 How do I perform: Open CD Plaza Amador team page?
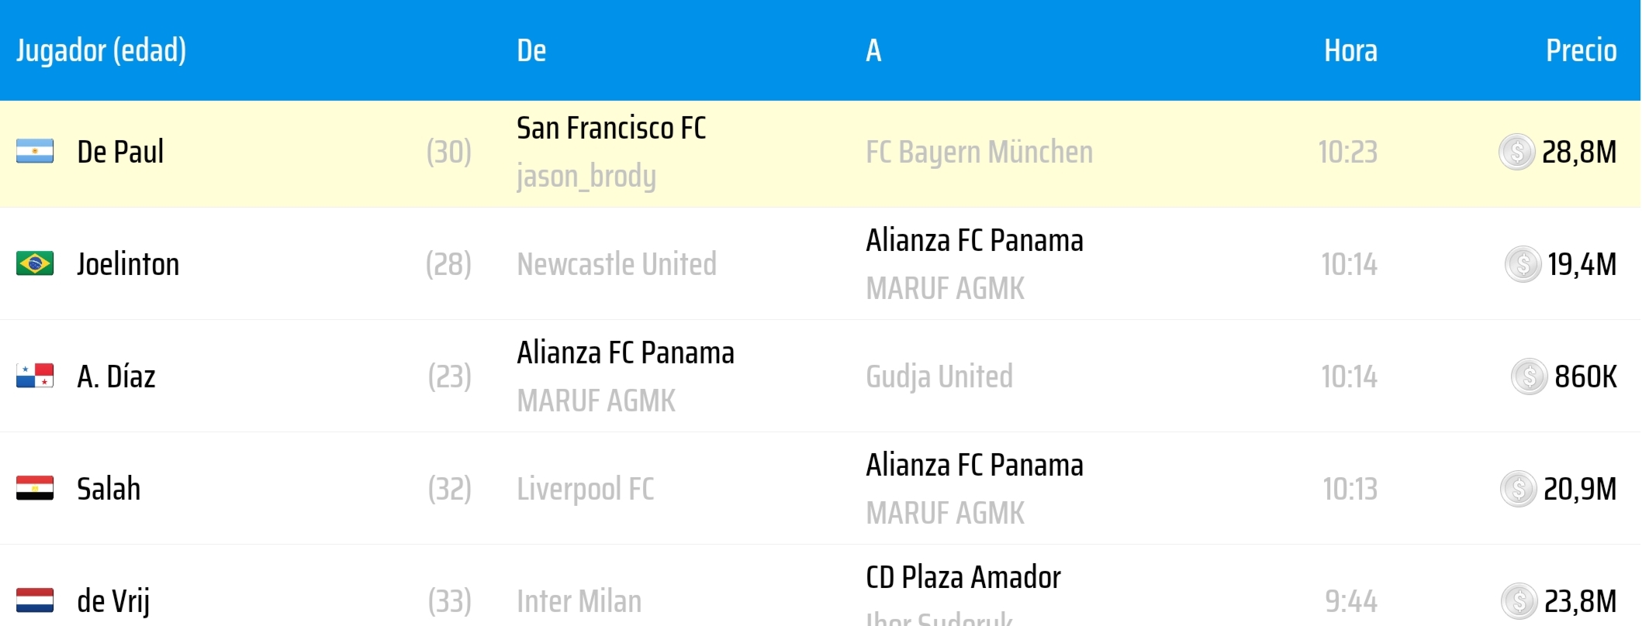coord(963,577)
